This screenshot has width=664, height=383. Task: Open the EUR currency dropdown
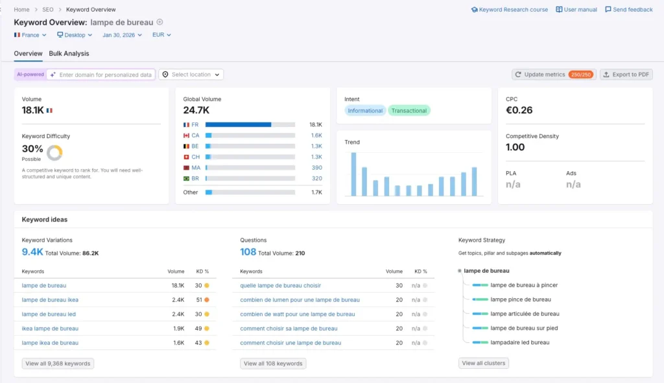click(161, 35)
